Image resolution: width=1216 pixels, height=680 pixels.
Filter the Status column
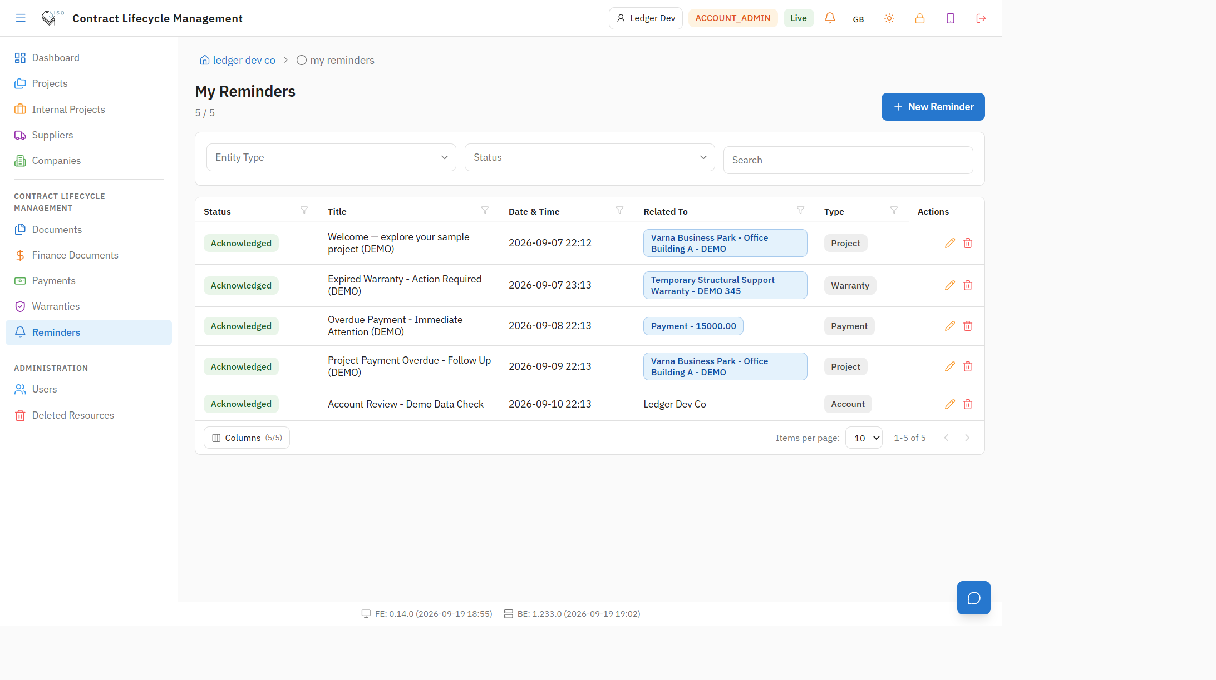[x=304, y=210]
